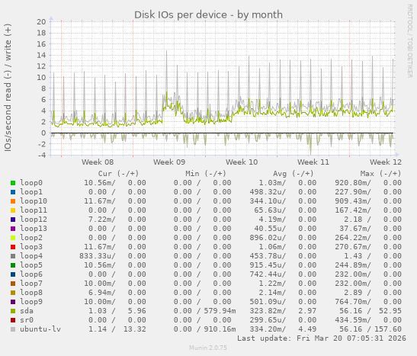
Task: Click the loop3 red legend swatch
Action: [x=13, y=247]
